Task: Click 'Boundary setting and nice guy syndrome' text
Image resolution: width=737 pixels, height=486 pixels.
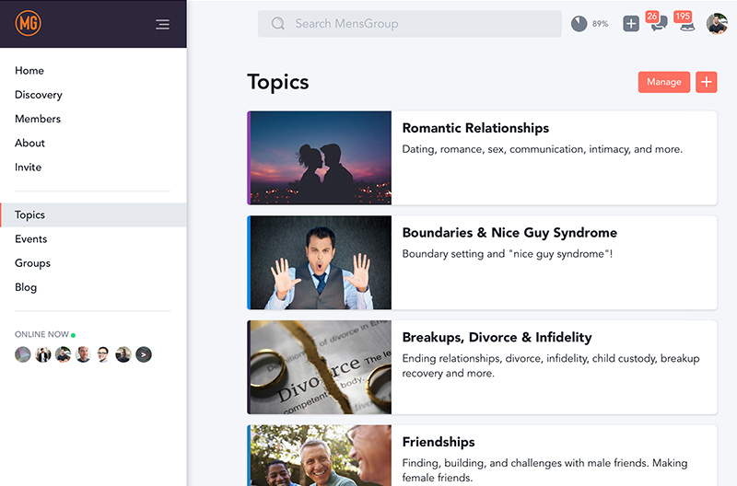Action: [x=508, y=254]
